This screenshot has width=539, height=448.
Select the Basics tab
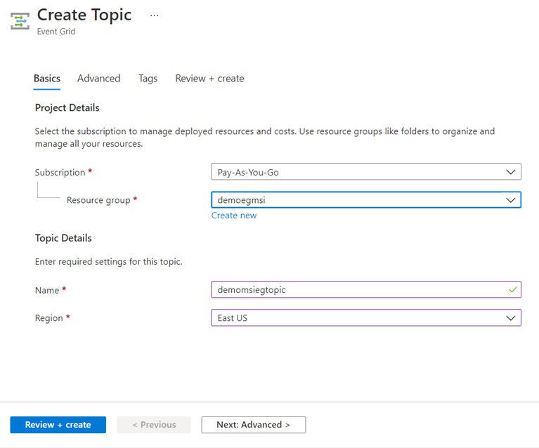pyautogui.click(x=47, y=79)
